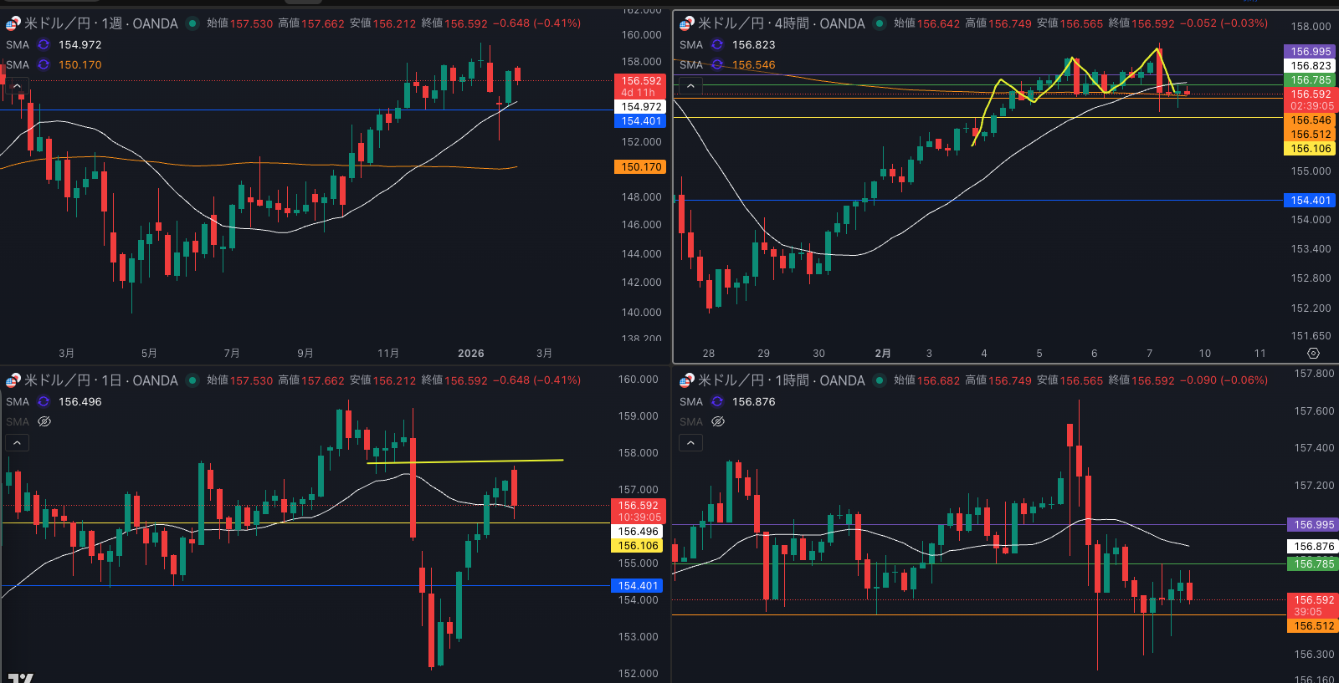
Task: Select the greyed-out hidden SMA label on daily chart
Action: [18, 421]
